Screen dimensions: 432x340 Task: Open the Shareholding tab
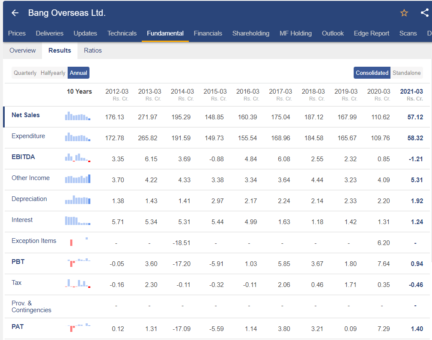pyautogui.click(x=251, y=33)
